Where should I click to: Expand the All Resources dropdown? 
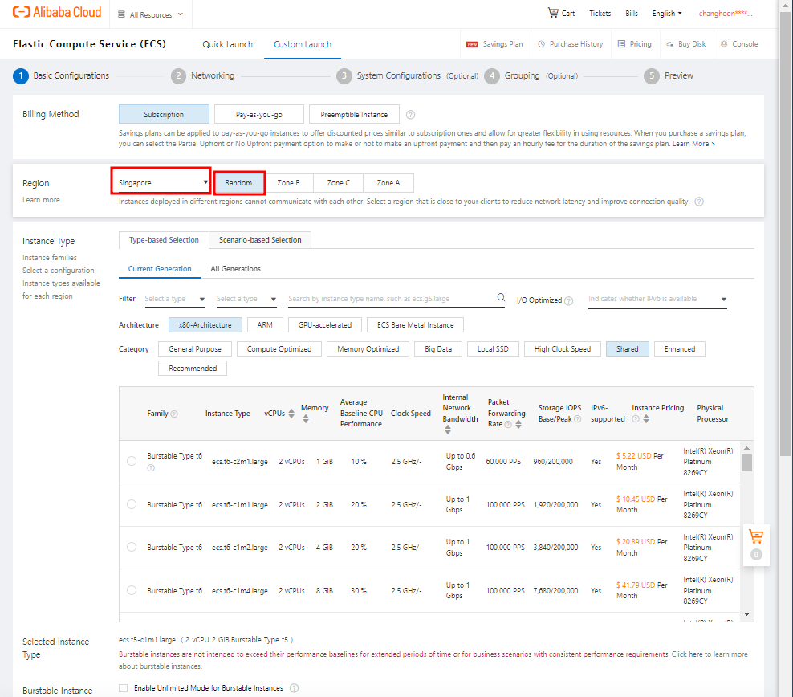pyautogui.click(x=151, y=14)
